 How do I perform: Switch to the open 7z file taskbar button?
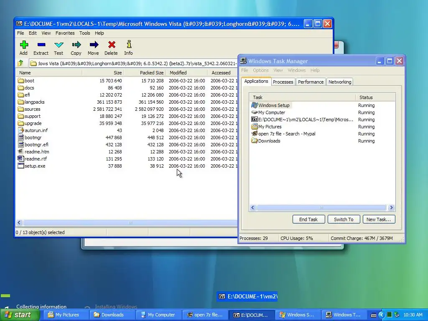click(x=205, y=315)
